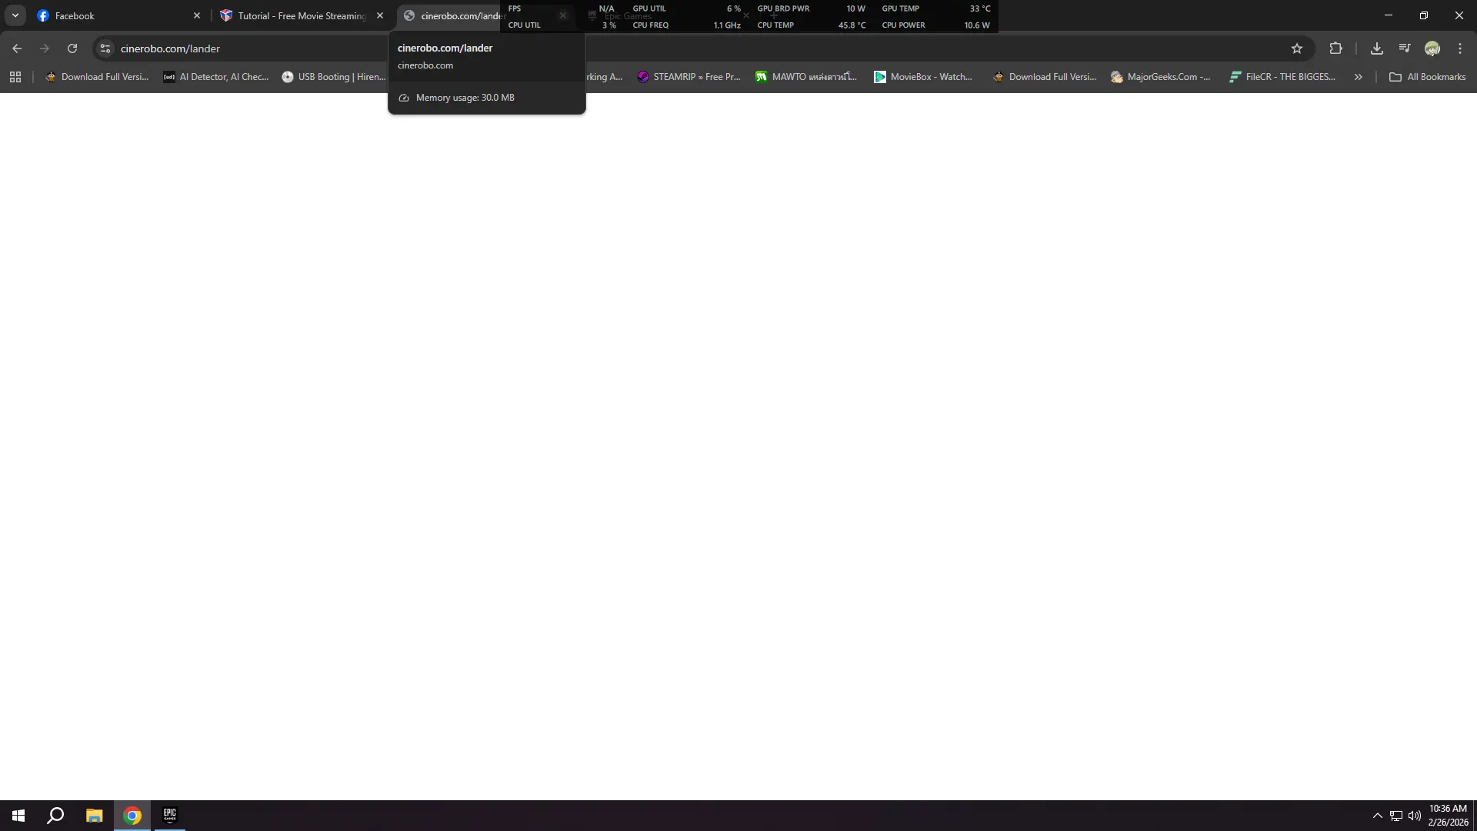Open the USB Booting | Hiren... bookmark
This screenshot has width=1477, height=831.
point(334,77)
